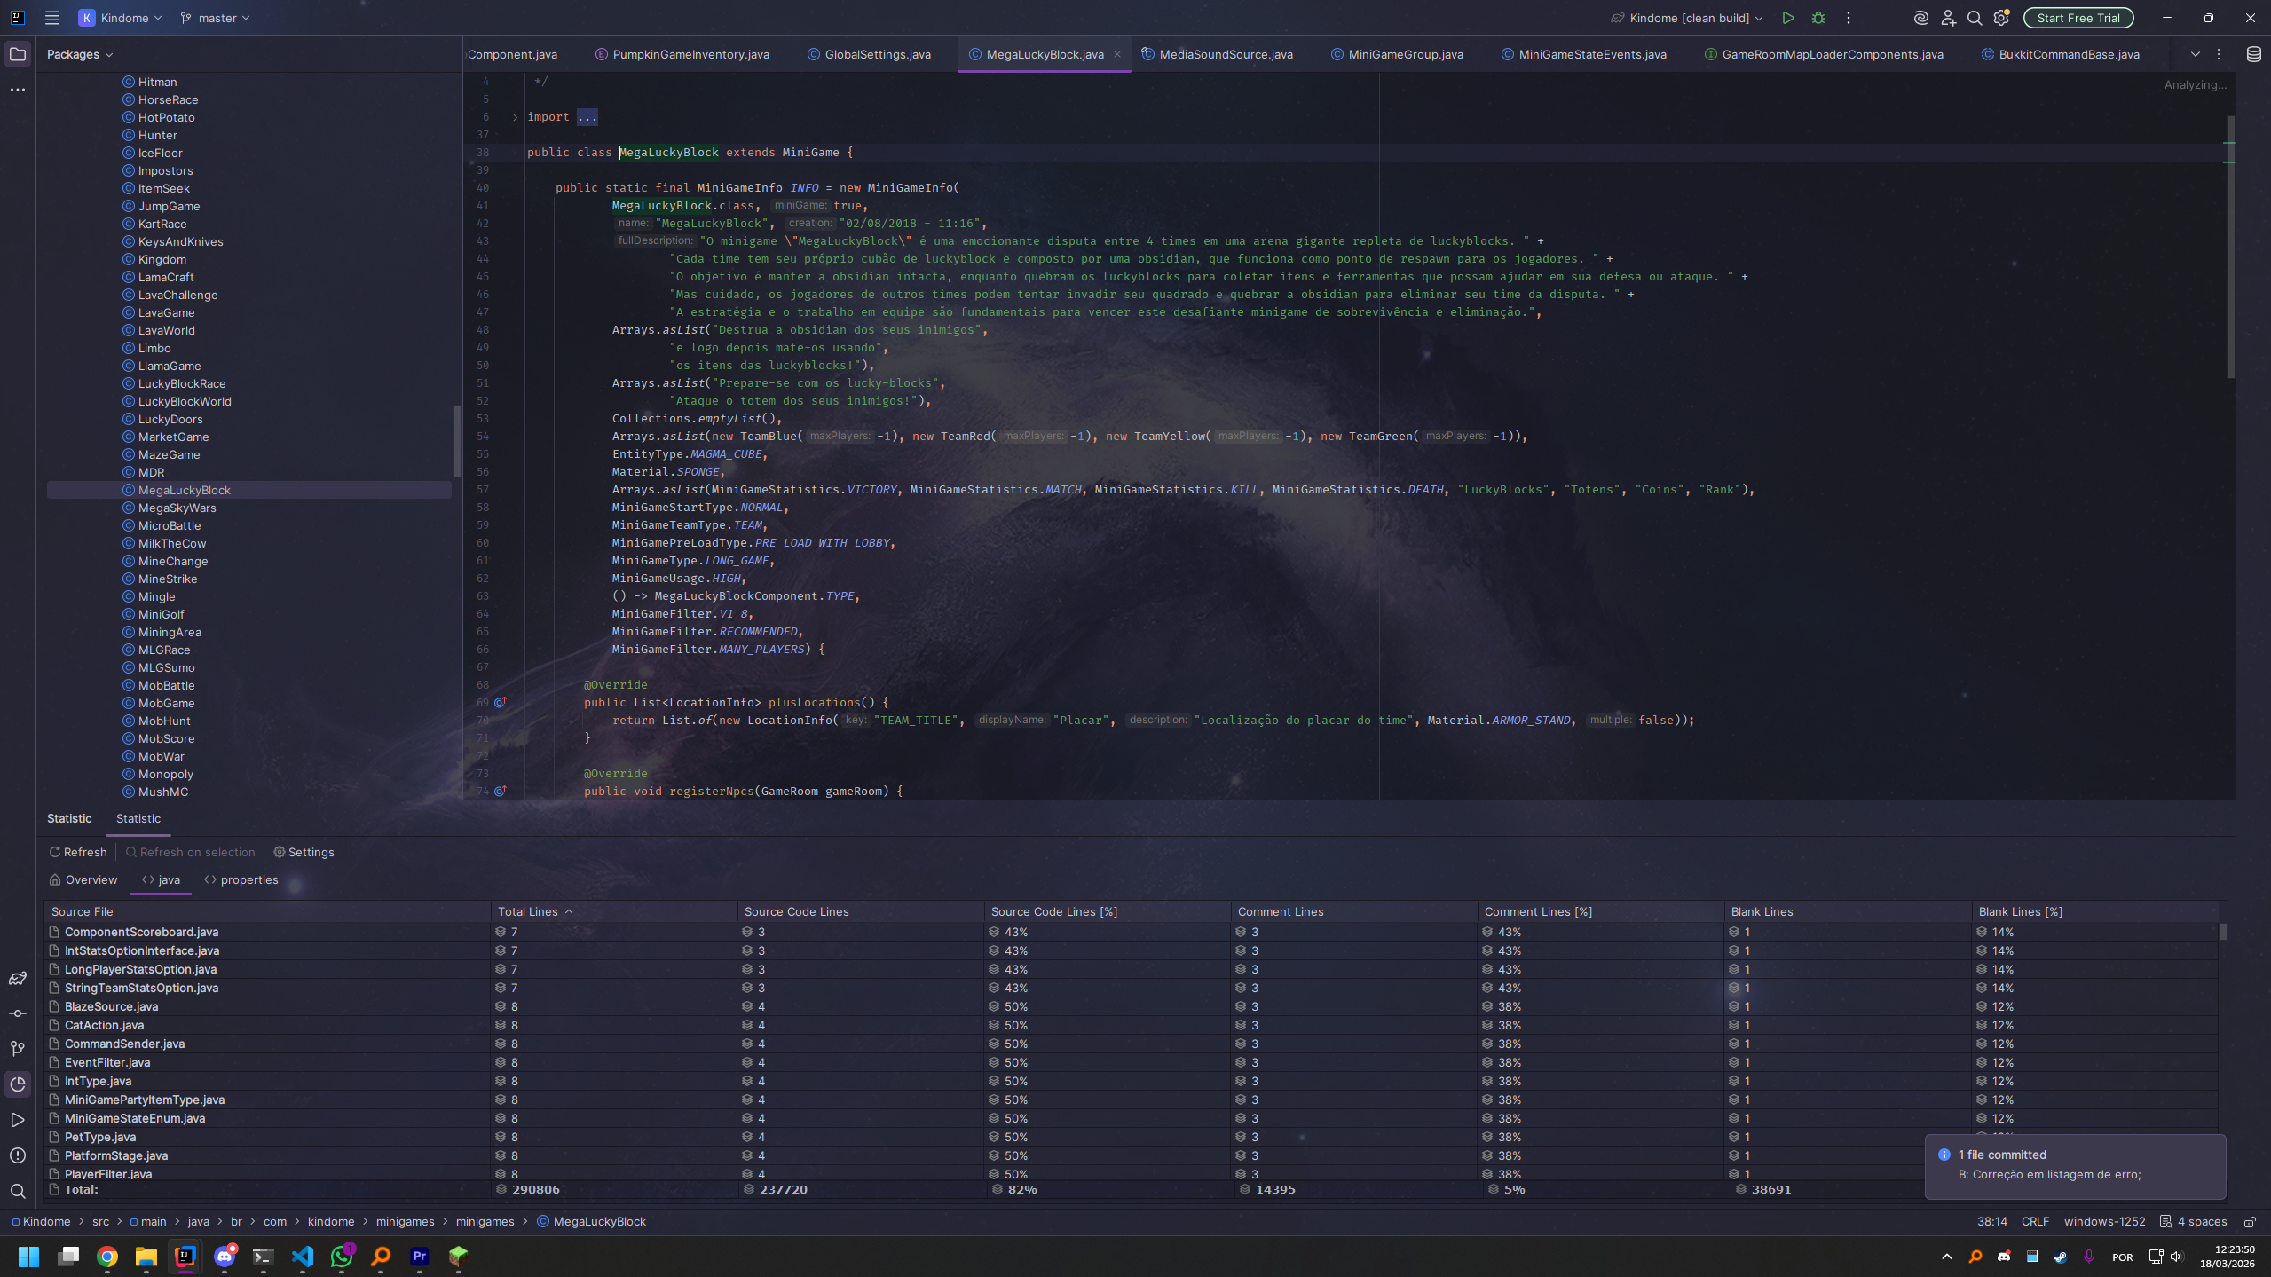Start a Code With Me session
Screen dimensions: 2271x1277
(1949, 18)
